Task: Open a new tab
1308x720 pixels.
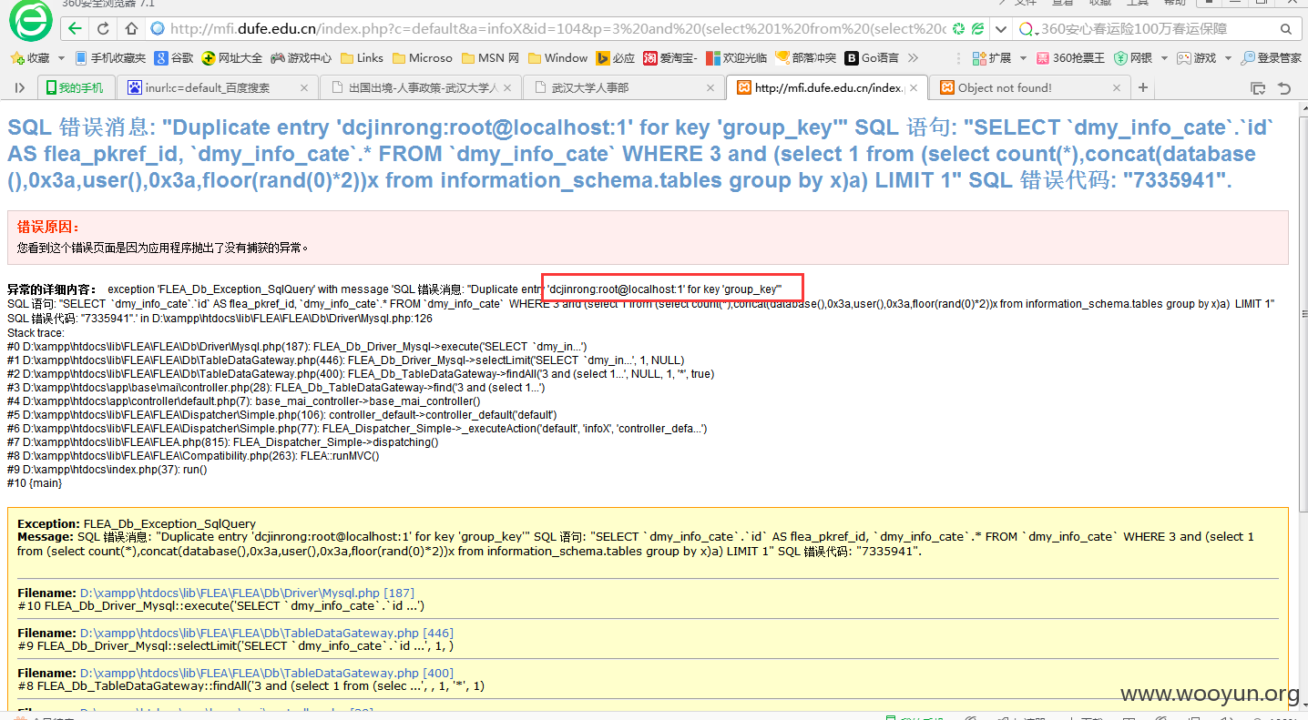Action: (1142, 88)
